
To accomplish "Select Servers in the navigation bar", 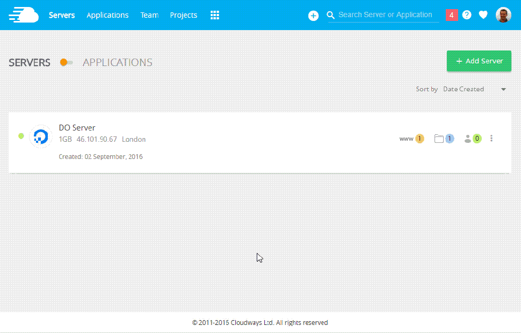I will [62, 15].
